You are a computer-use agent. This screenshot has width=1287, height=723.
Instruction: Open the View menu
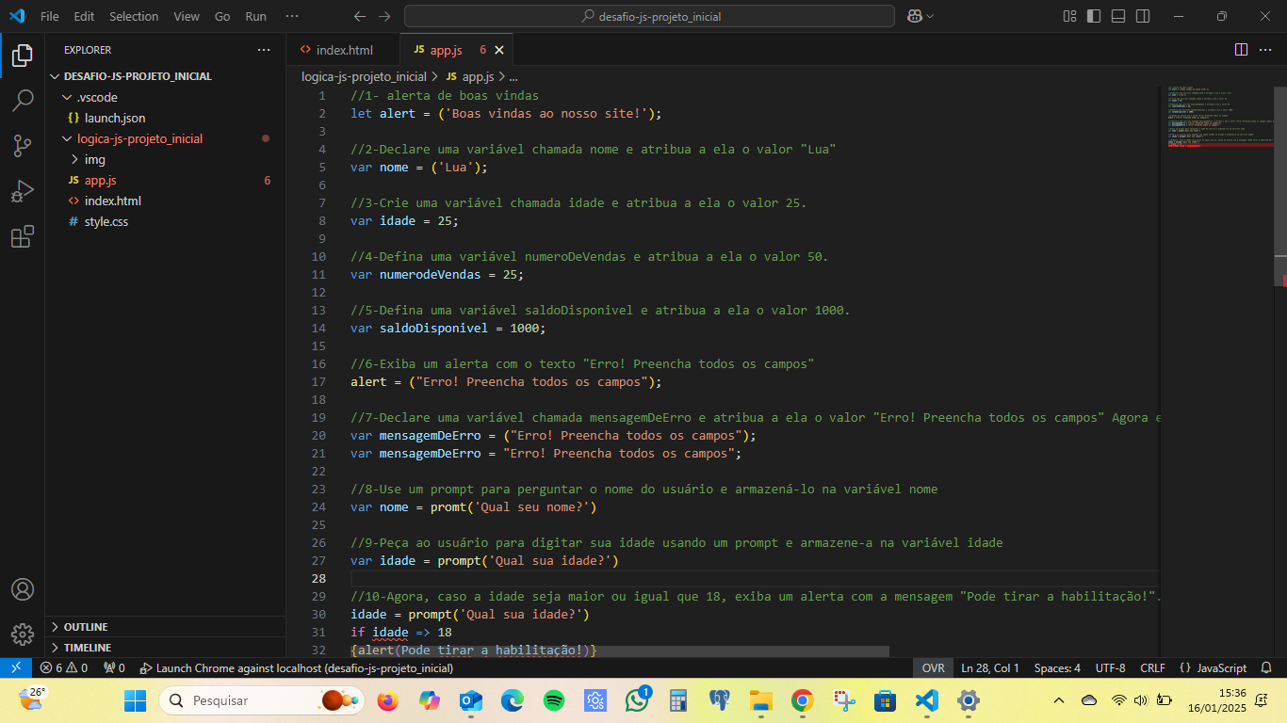click(187, 16)
